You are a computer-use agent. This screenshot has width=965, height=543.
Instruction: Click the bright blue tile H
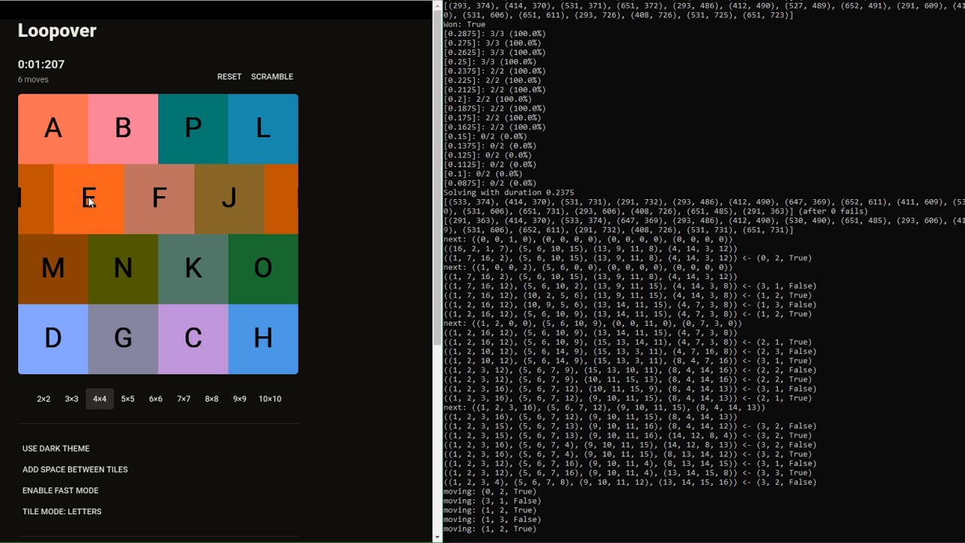point(263,339)
